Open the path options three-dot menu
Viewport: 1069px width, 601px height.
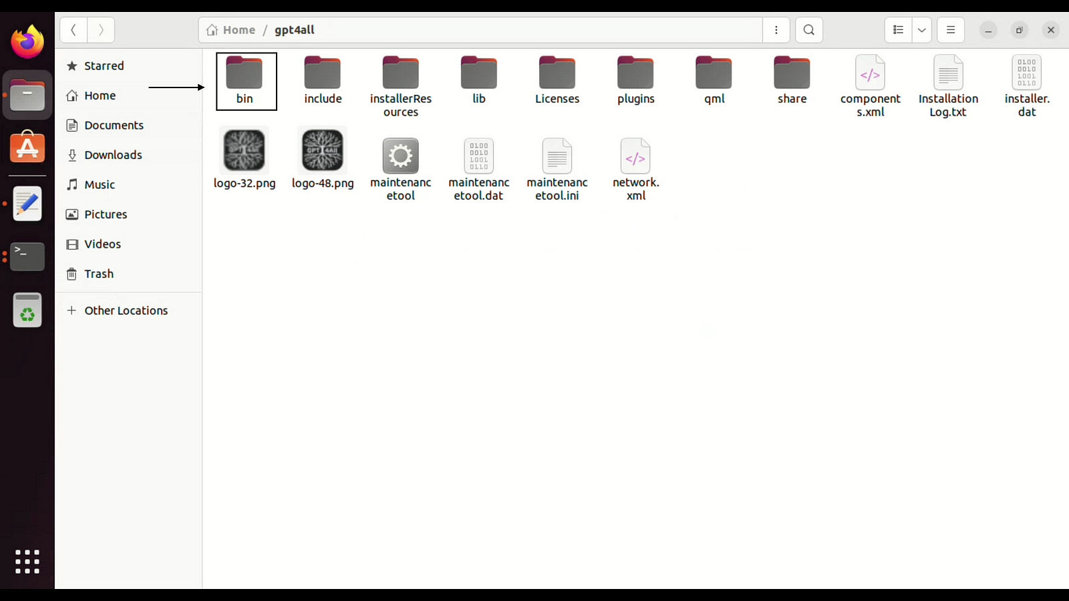[776, 30]
